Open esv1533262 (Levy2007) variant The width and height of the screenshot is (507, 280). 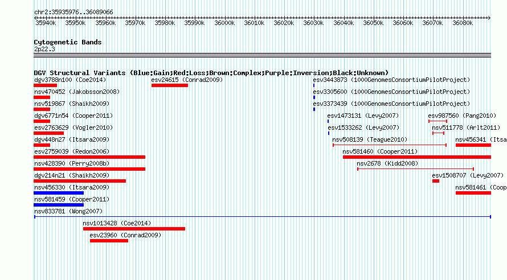(364, 127)
